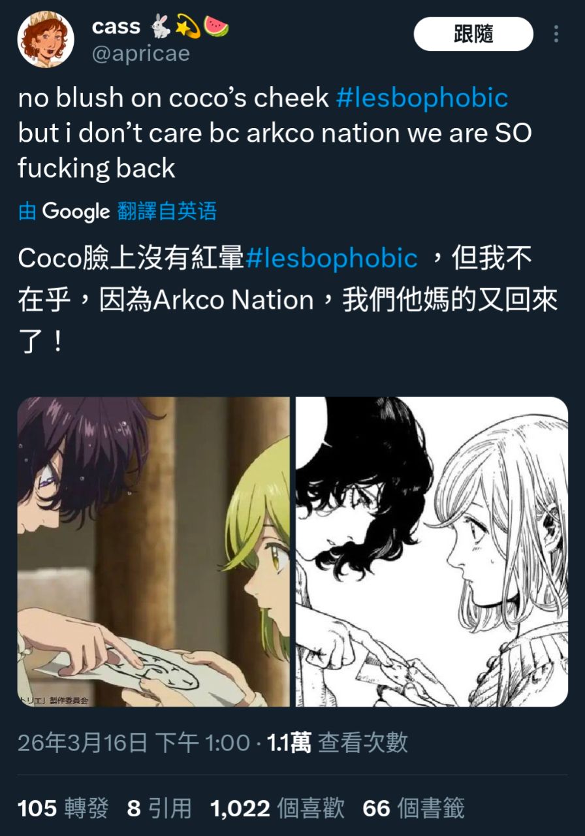Open the three-dot more options menu

[x=556, y=34]
